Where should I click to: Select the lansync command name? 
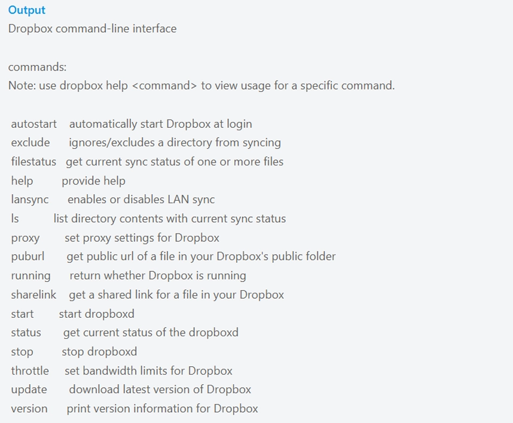pos(30,200)
